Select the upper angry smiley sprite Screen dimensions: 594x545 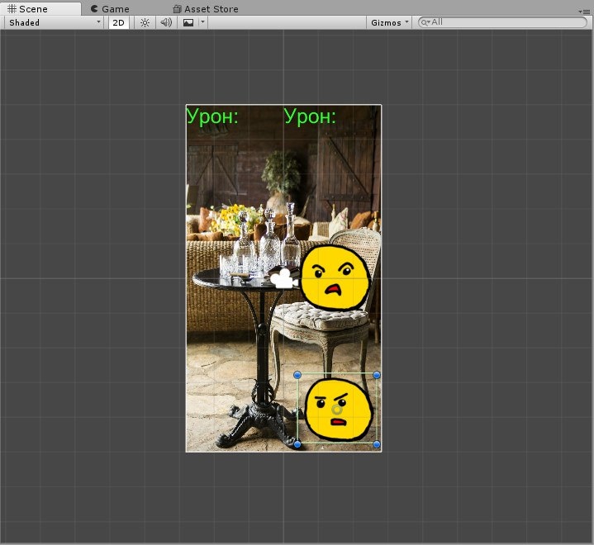tap(335, 277)
